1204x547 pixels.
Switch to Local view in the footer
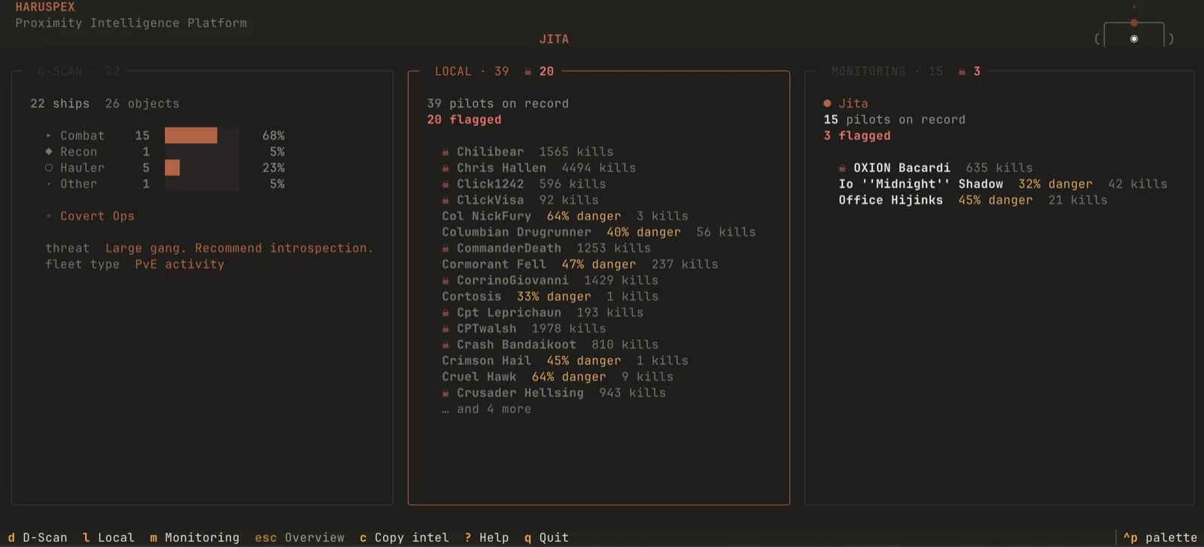(x=108, y=537)
